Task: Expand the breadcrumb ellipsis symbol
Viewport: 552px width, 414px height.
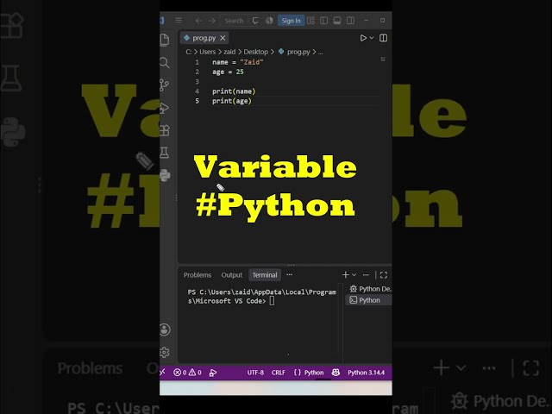Action: 320,52
